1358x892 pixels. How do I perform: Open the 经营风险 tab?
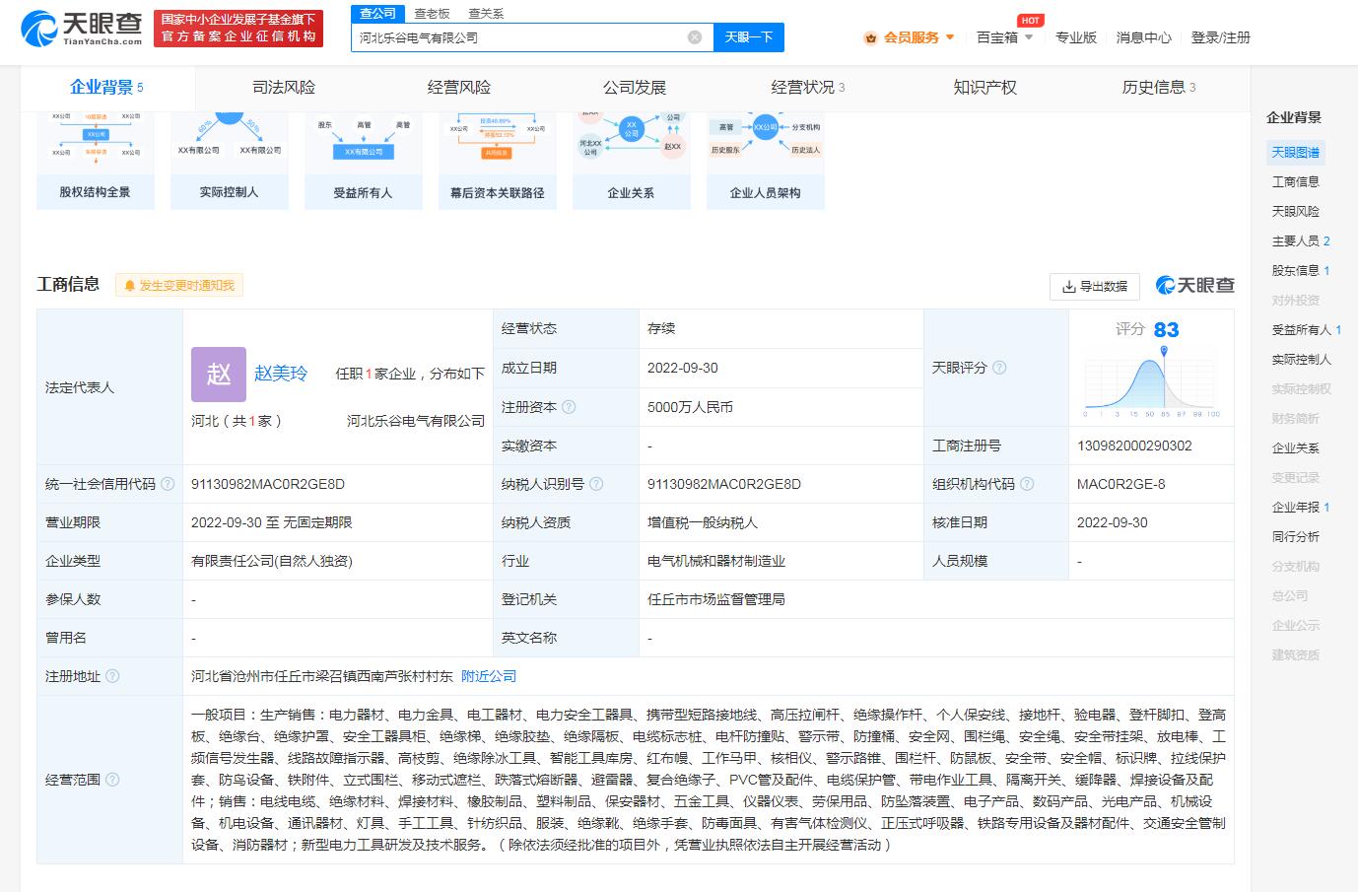(459, 88)
